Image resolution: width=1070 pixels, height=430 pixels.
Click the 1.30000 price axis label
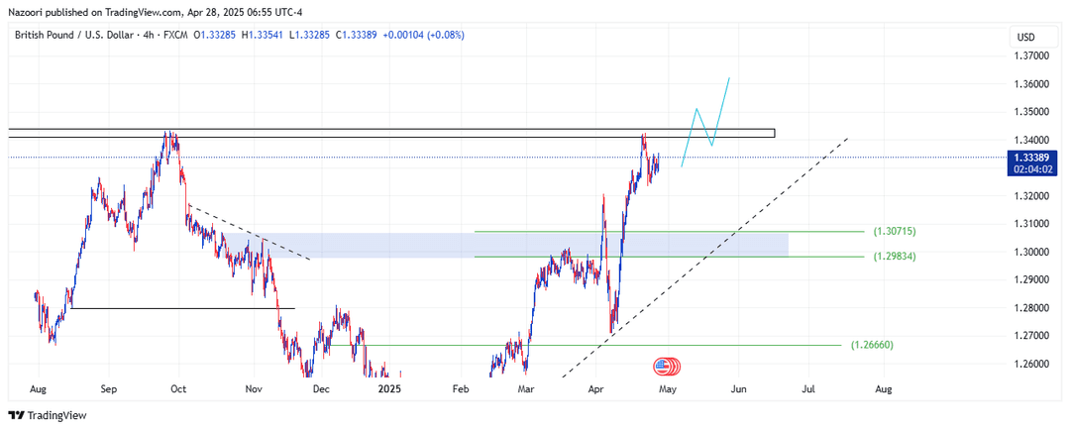pyautogui.click(x=1029, y=252)
